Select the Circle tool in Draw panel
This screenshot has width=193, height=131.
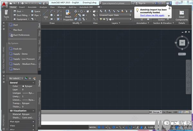pyautogui.click(x=51, y=15)
